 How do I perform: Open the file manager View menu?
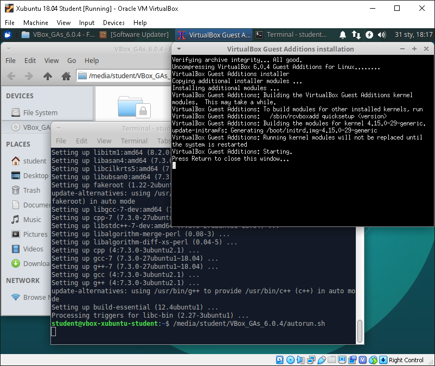point(52,60)
